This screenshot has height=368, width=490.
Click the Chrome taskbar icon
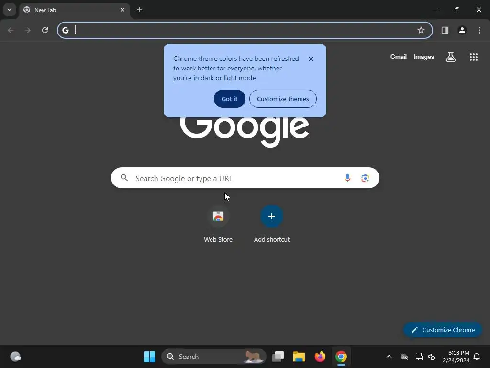341,356
